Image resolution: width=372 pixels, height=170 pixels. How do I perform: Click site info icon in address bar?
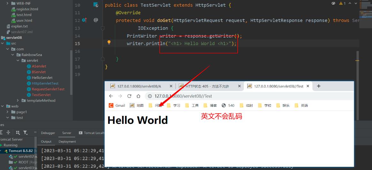pos(150,96)
